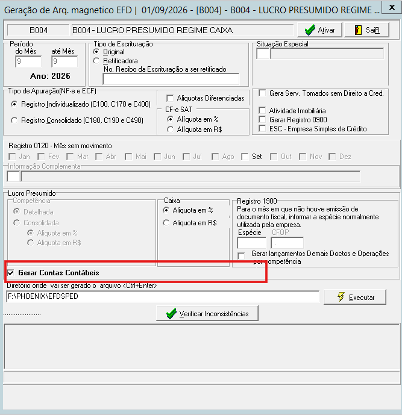Tick the Set month without movement checkbox

245,157
